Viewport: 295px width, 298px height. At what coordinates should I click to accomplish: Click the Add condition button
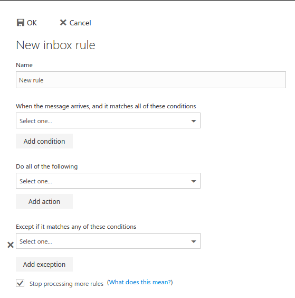pyautogui.click(x=44, y=141)
